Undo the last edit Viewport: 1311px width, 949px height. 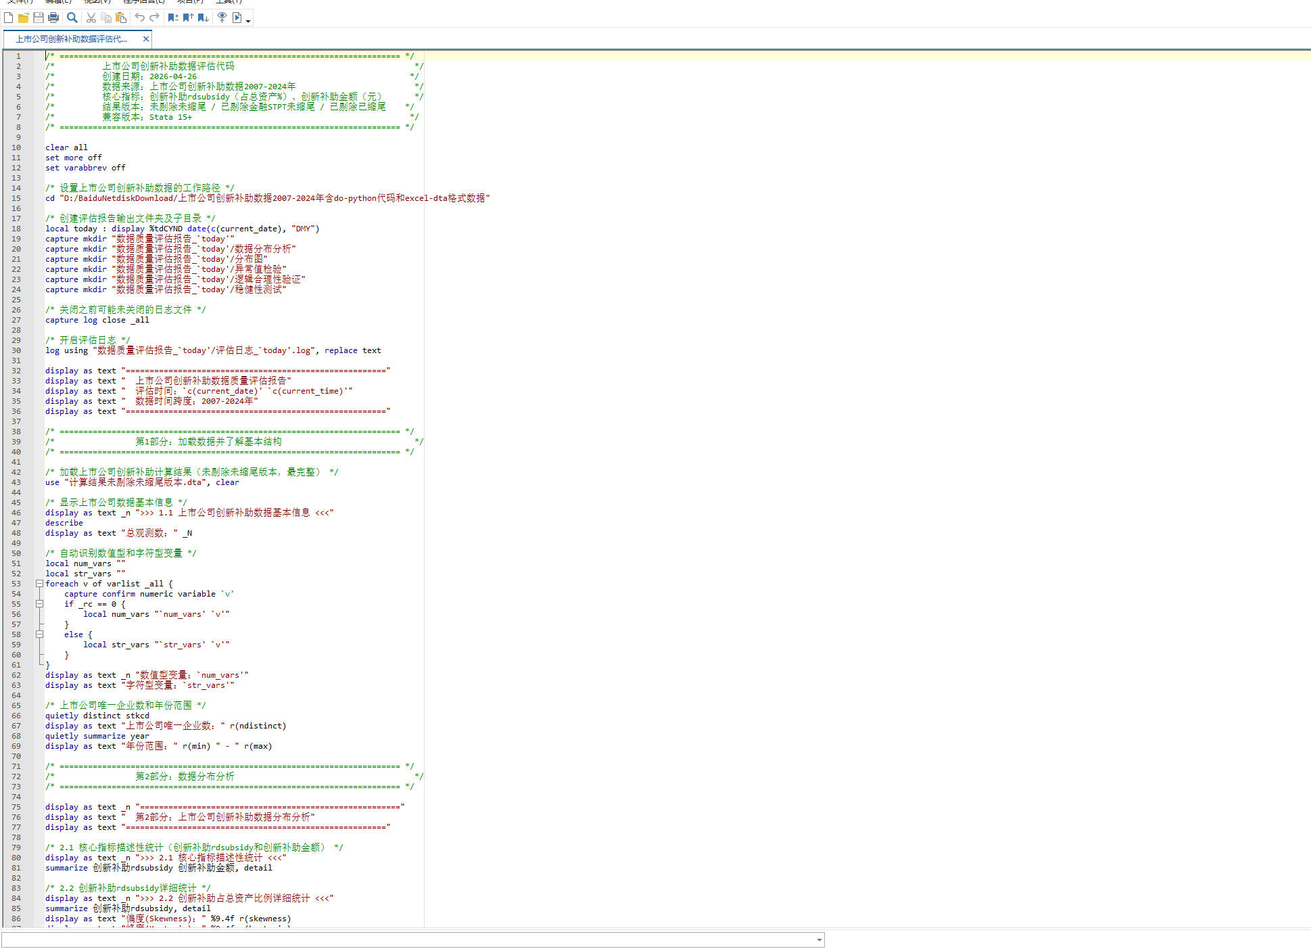pos(140,18)
